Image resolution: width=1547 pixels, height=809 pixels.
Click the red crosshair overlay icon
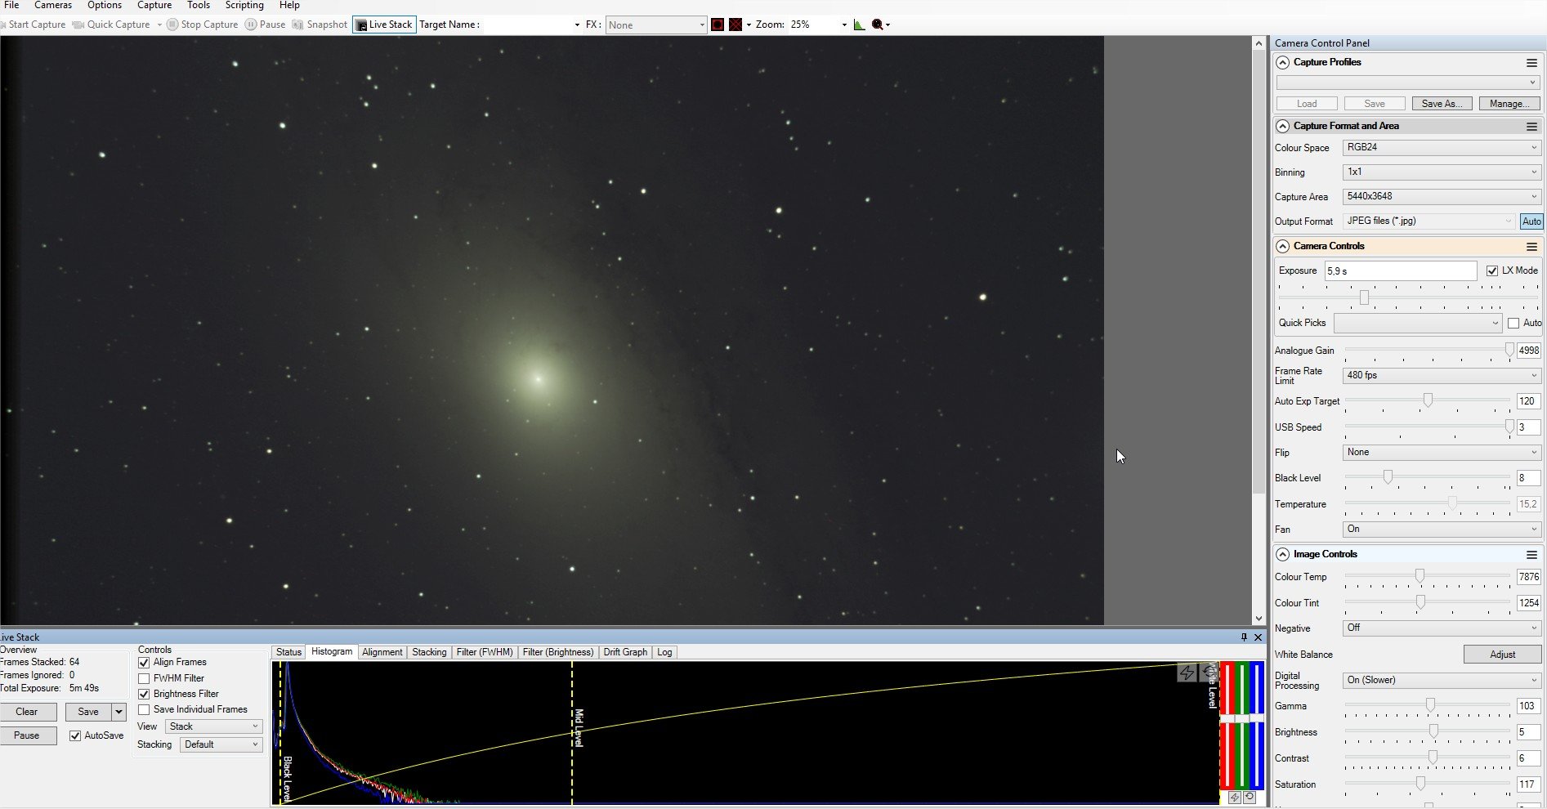pos(735,25)
